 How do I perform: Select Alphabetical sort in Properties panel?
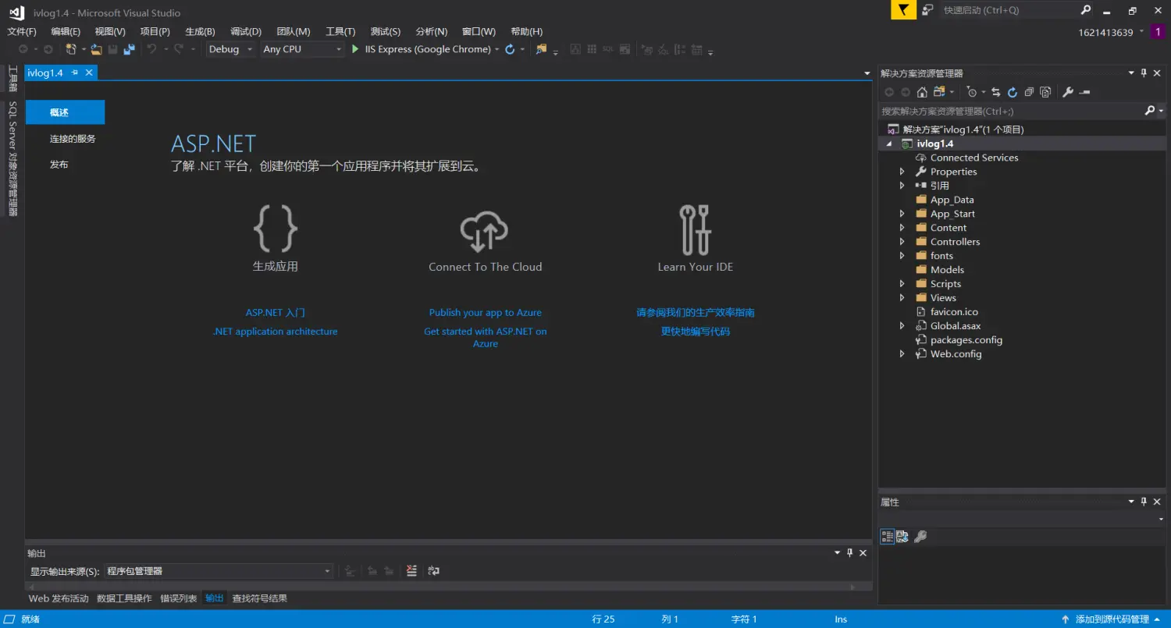click(x=902, y=537)
